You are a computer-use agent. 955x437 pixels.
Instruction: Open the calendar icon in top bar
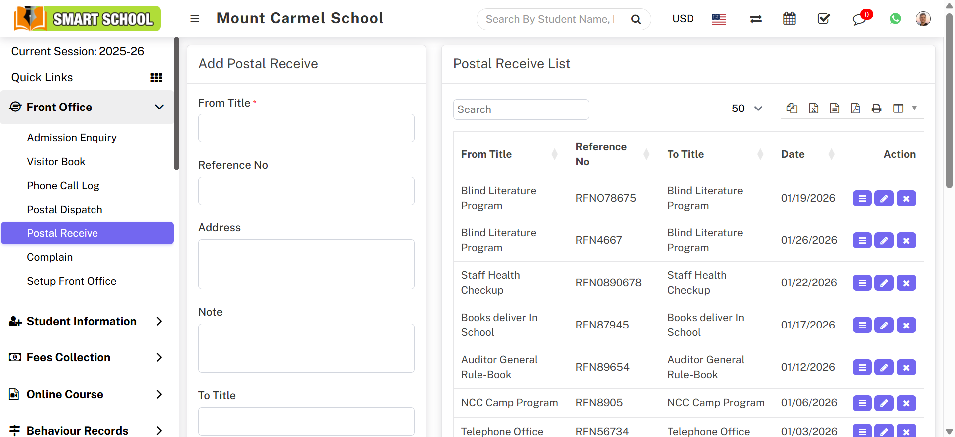(x=789, y=19)
